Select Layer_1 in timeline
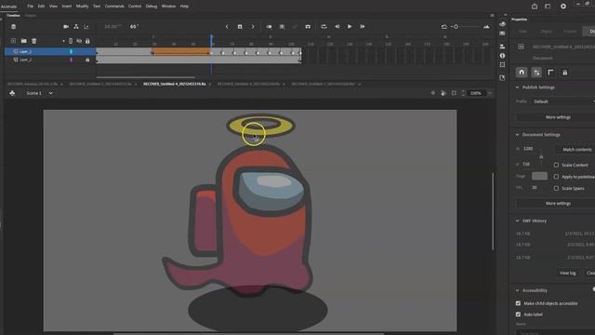Screen dimensions: 595x335 tap(50, 52)
